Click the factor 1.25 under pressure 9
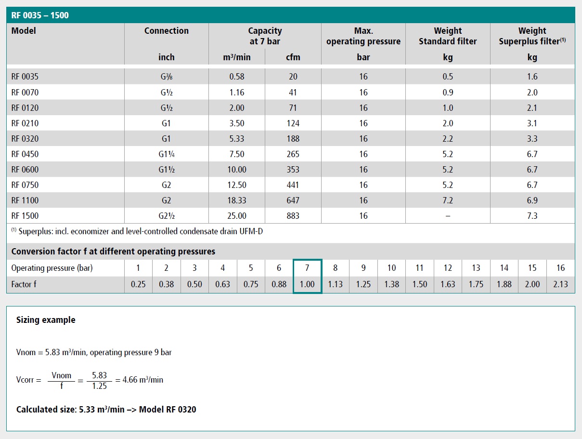The image size is (582, 439). click(363, 284)
